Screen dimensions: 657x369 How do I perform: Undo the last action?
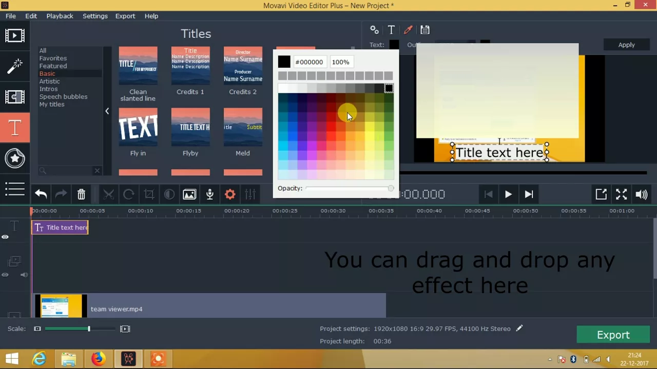tap(41, 194)
